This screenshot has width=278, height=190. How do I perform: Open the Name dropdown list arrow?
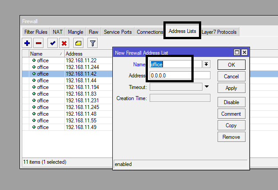pos(206,64)
